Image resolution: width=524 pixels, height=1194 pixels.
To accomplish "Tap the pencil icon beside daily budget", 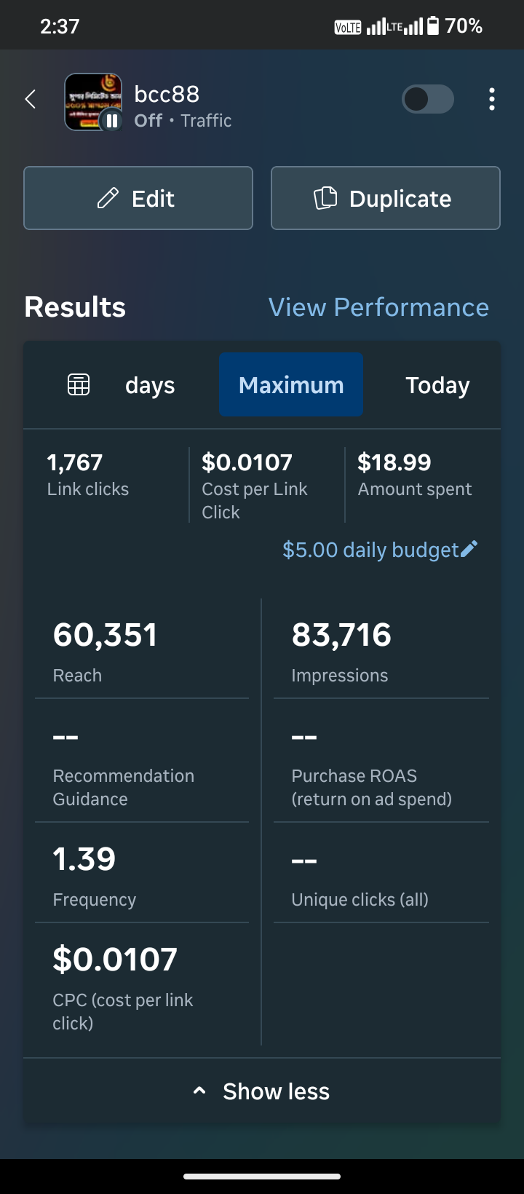I will 469,549.
